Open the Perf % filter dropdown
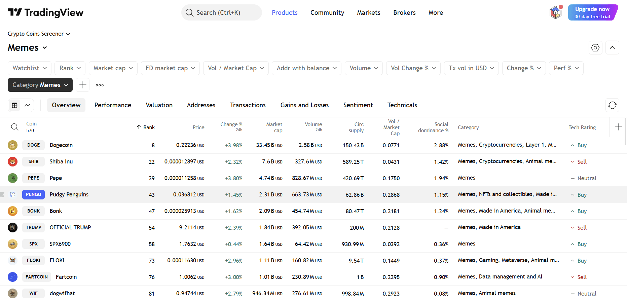 pyautogui.click(x=566, y=68)
